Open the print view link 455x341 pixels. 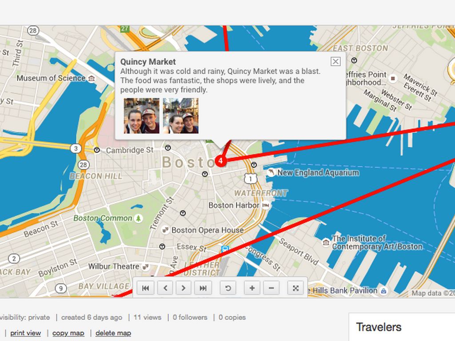[x=25, y=333]
